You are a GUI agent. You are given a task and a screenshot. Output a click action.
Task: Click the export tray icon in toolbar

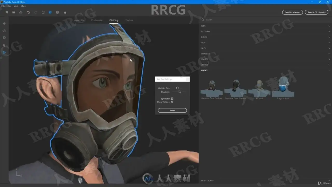point(21,12)
